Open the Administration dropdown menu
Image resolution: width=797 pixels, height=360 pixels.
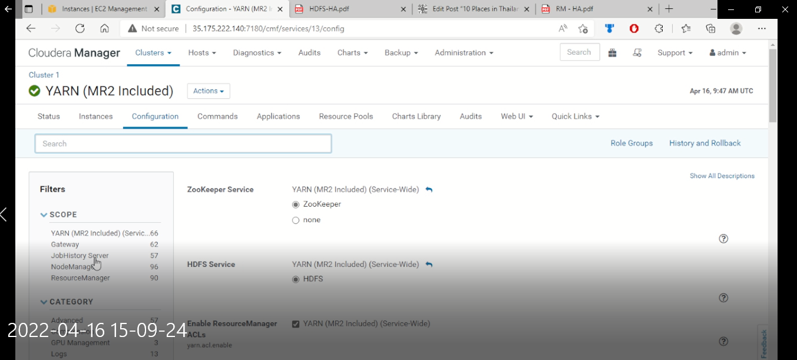464,52
